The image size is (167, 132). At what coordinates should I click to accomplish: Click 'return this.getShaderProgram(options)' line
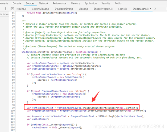coord(52,13)
